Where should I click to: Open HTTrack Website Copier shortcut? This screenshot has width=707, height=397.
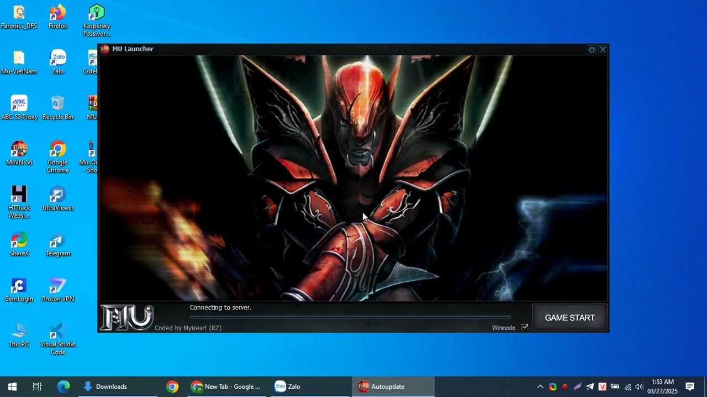coord(19,202)
